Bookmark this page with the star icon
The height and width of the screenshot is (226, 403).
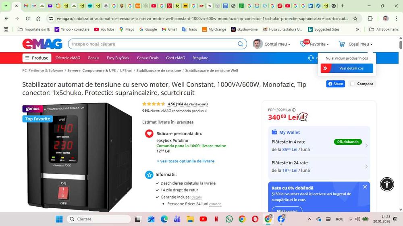(355, 18)
